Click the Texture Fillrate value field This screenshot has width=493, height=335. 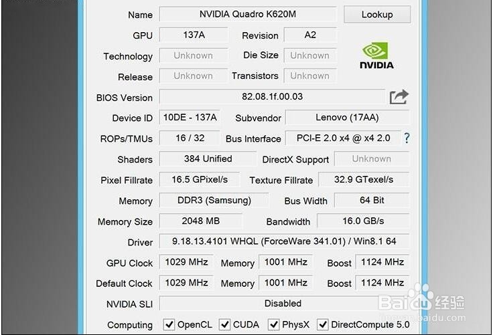363,179
